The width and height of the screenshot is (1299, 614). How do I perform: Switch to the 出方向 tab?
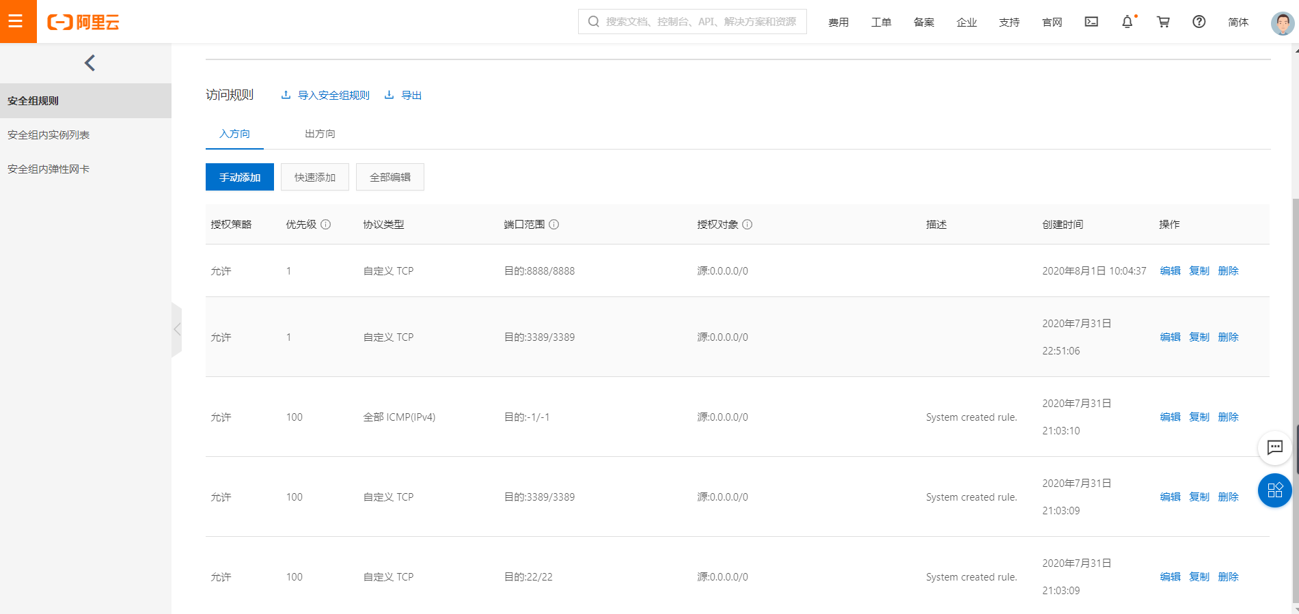pos(320,134)
